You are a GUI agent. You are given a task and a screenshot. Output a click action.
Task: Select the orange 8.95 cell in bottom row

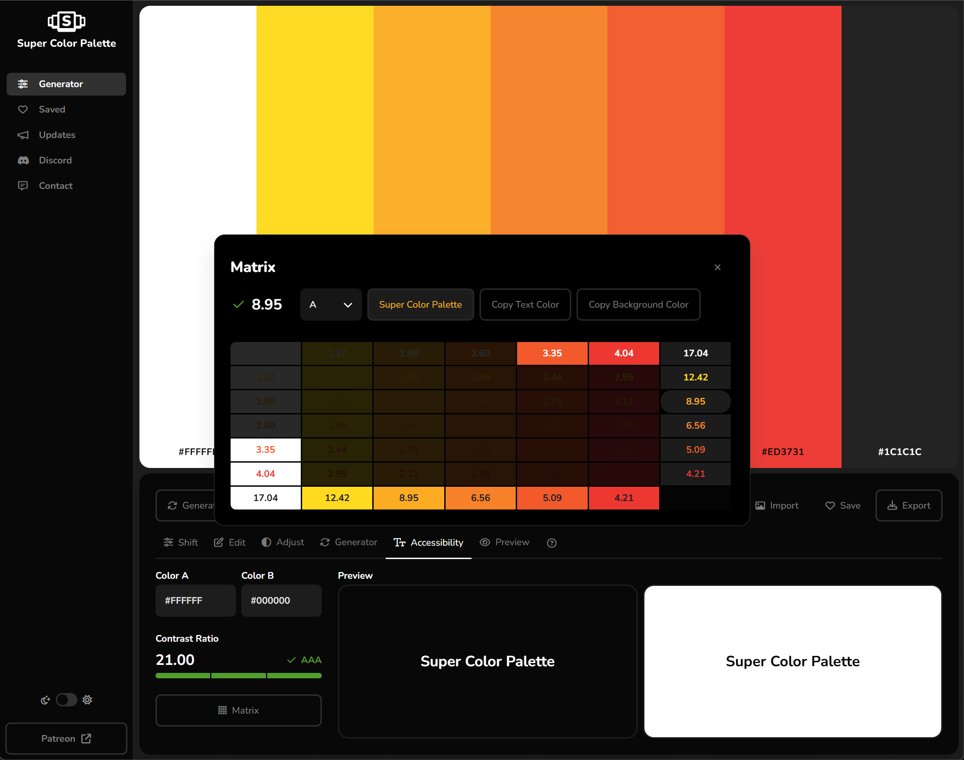click(x=409, y=498)
